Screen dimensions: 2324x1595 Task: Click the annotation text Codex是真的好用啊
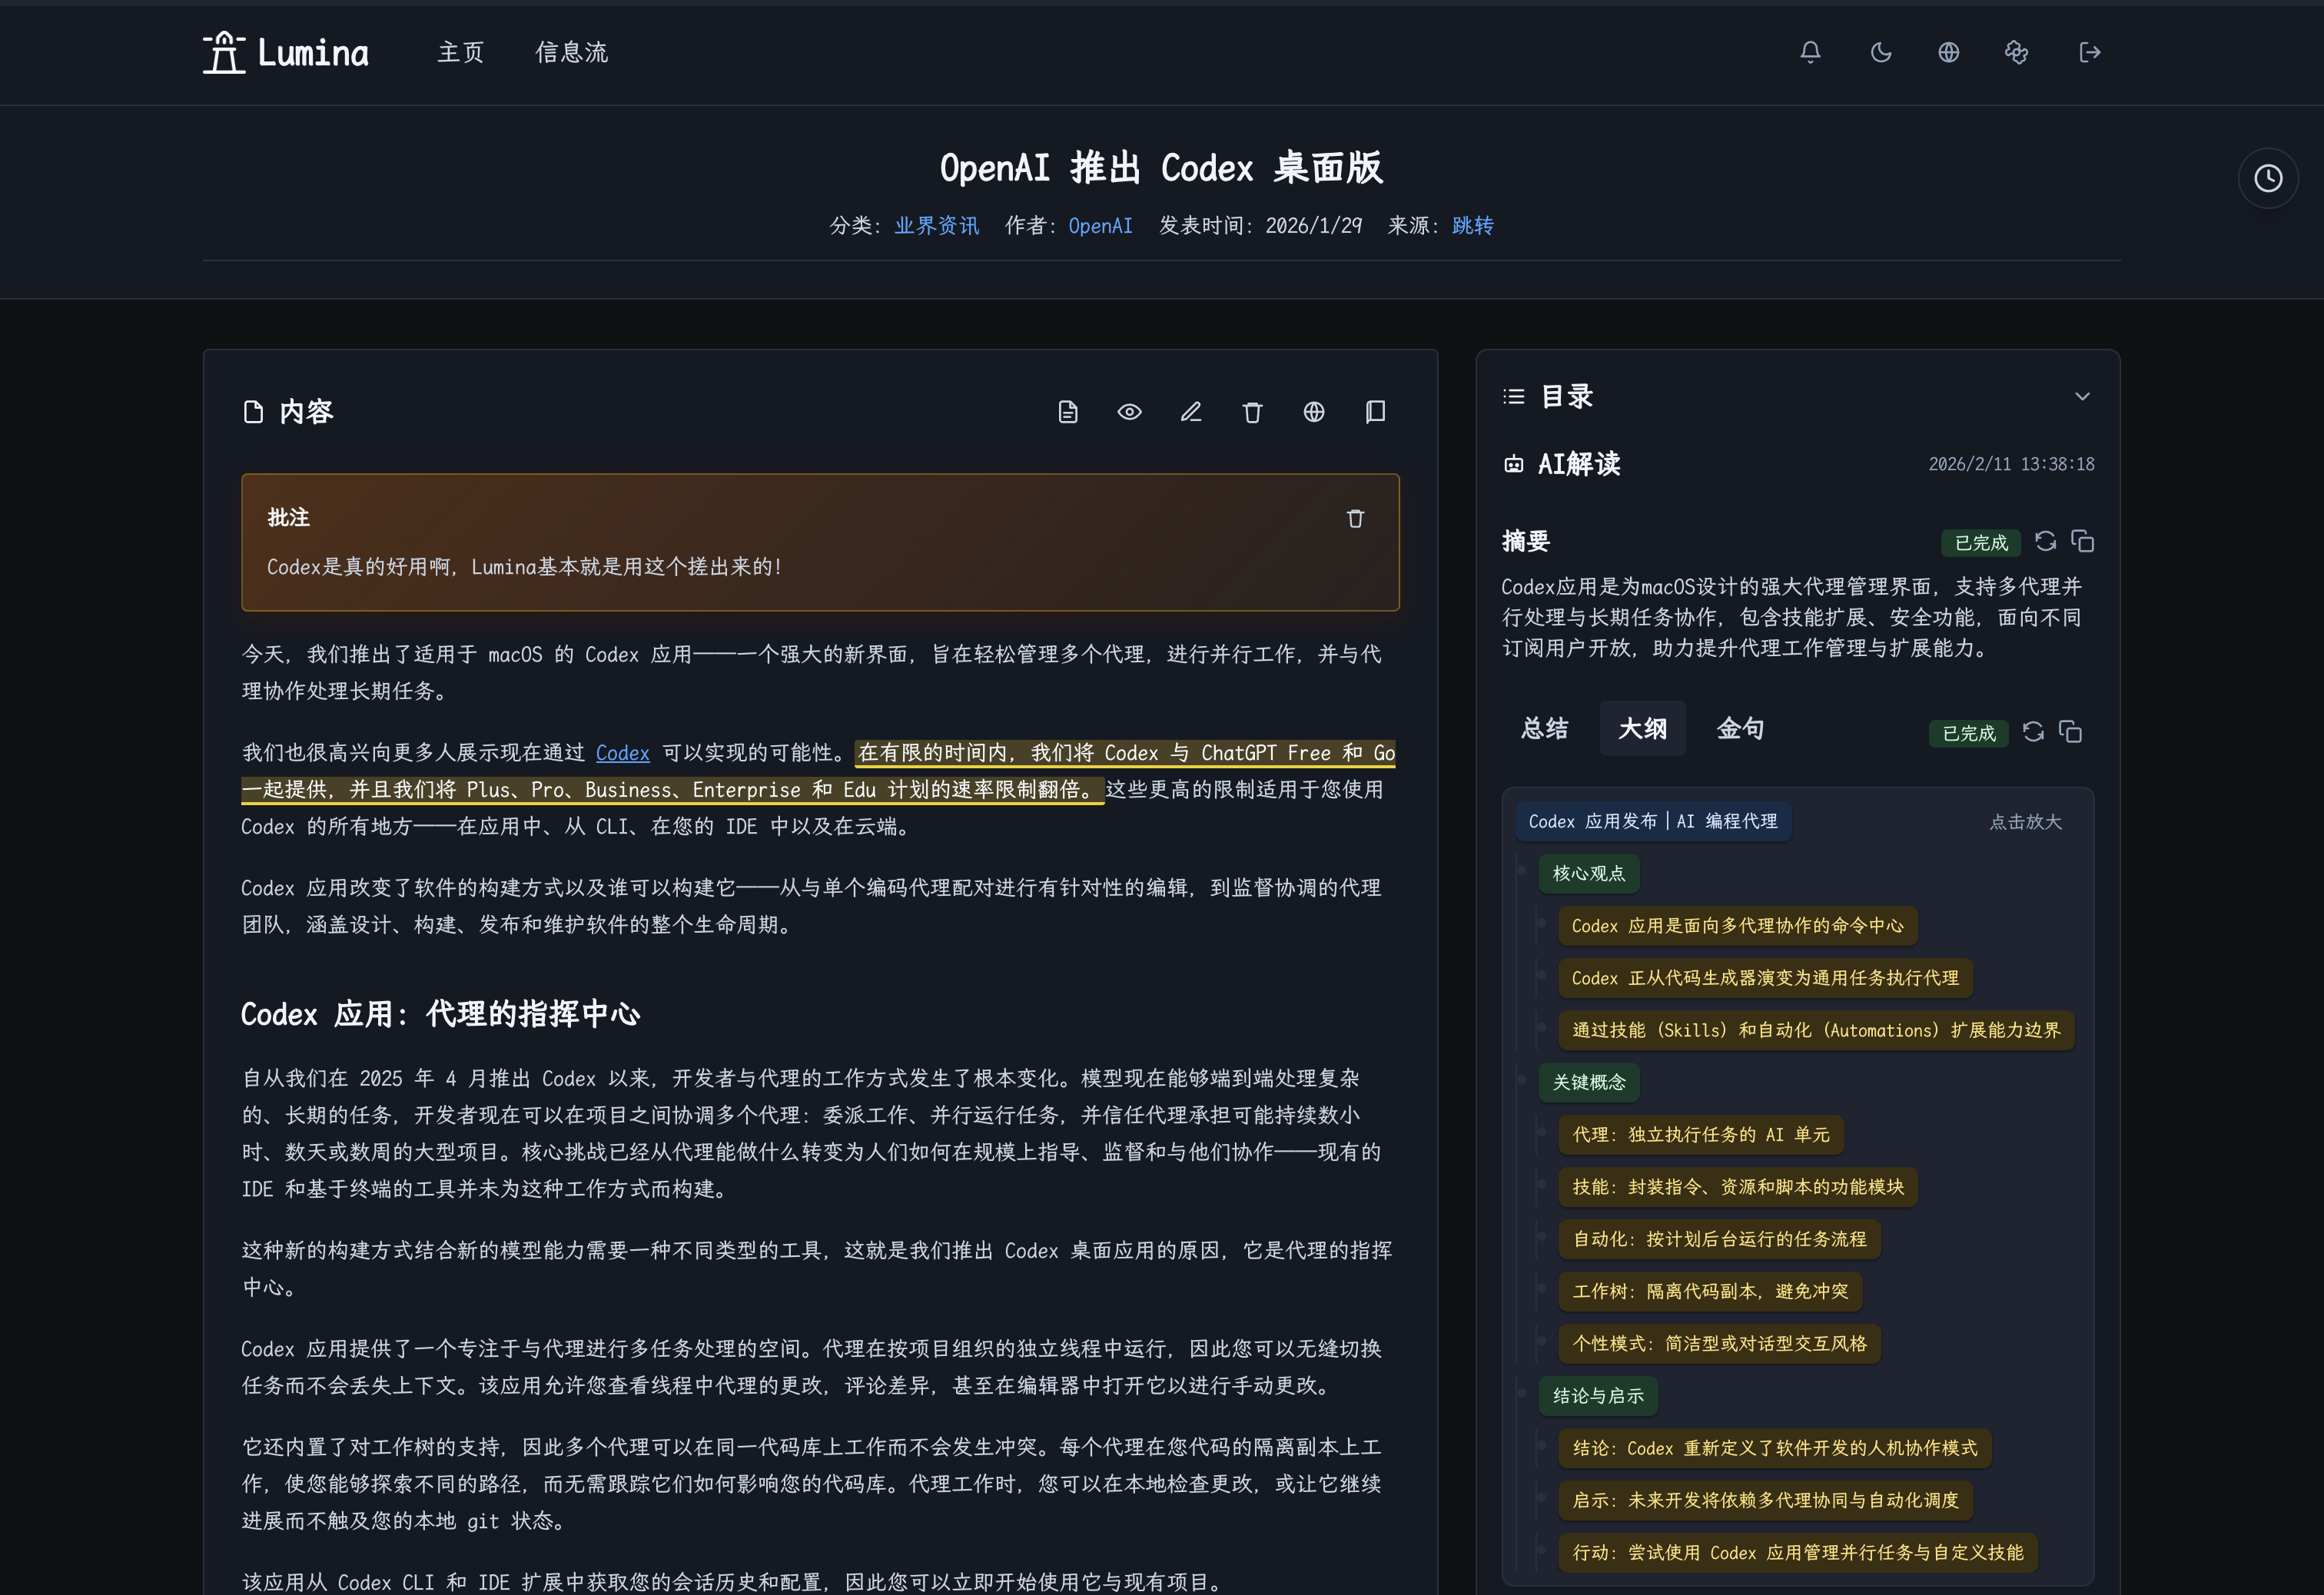tap(523, 567)
